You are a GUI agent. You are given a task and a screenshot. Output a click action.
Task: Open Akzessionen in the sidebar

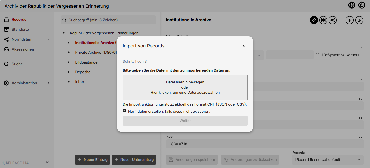click(x=23, y=49)
